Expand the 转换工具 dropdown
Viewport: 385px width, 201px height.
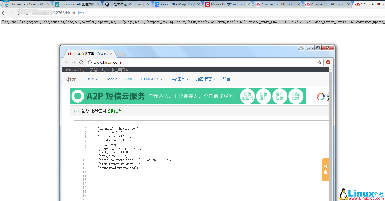tap(179, 79)
